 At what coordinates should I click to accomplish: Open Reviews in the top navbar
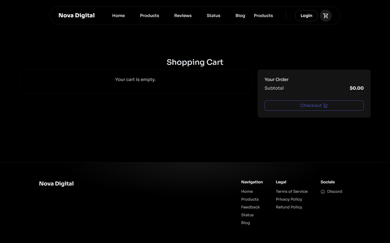183,16
